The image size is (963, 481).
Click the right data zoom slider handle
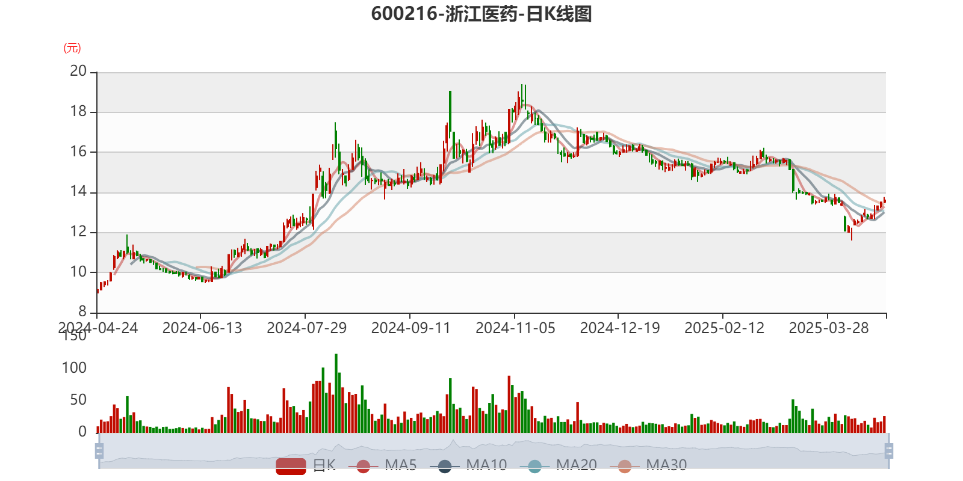888,451
